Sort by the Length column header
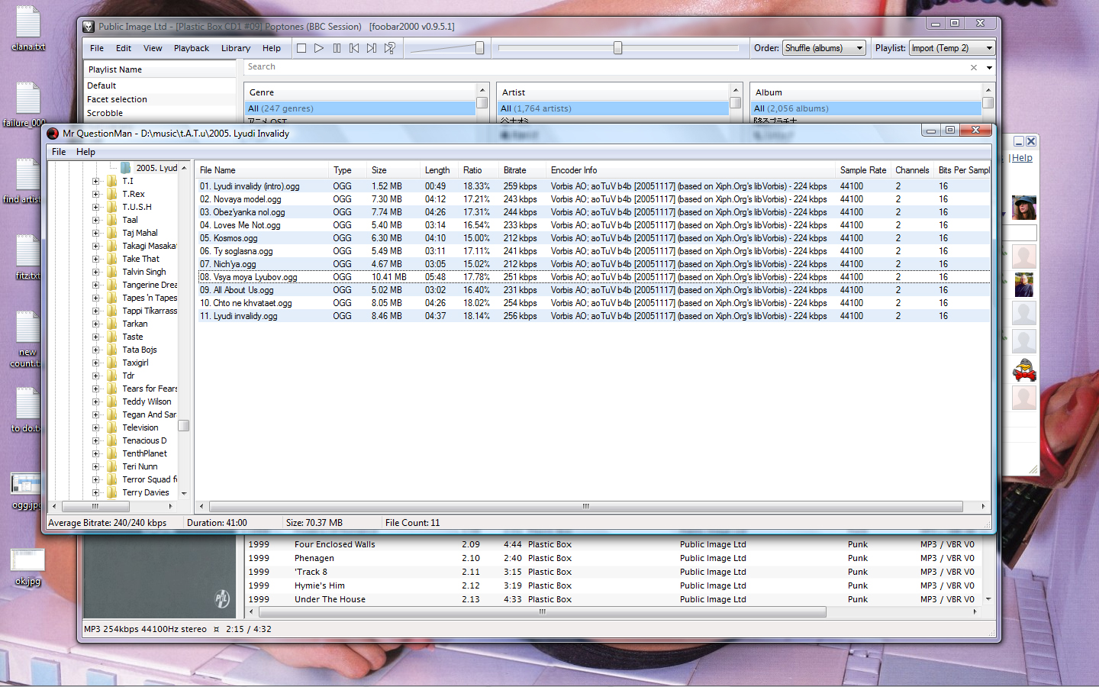Image resolution: width=1099 pixels, height=687 pixels. [440, 170]
